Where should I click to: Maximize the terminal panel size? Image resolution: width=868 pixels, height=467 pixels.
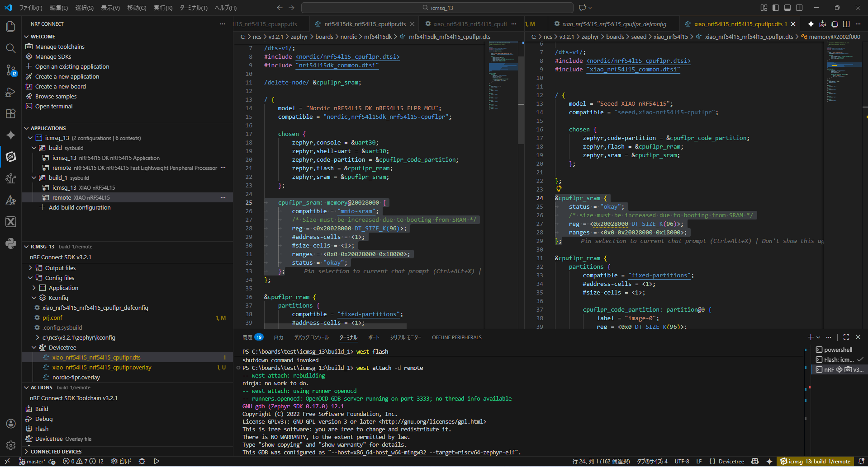coord(846,337)
